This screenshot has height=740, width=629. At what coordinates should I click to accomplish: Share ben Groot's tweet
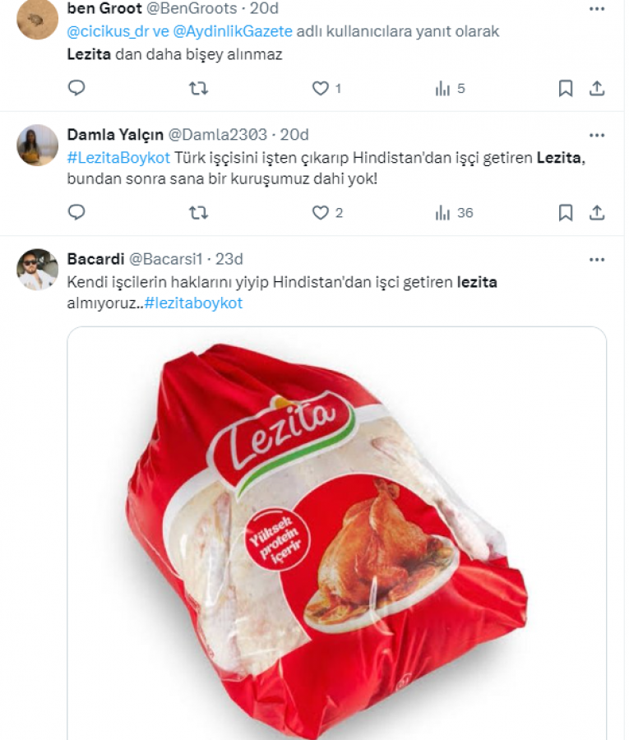click(598, 88)
